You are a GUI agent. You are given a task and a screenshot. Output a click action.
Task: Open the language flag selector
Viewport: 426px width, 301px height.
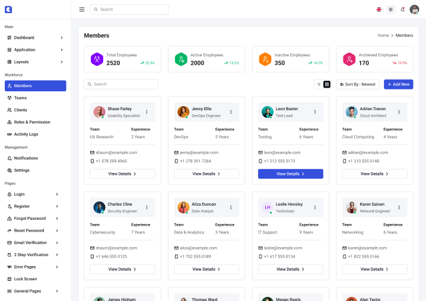(x=379, y=9)
